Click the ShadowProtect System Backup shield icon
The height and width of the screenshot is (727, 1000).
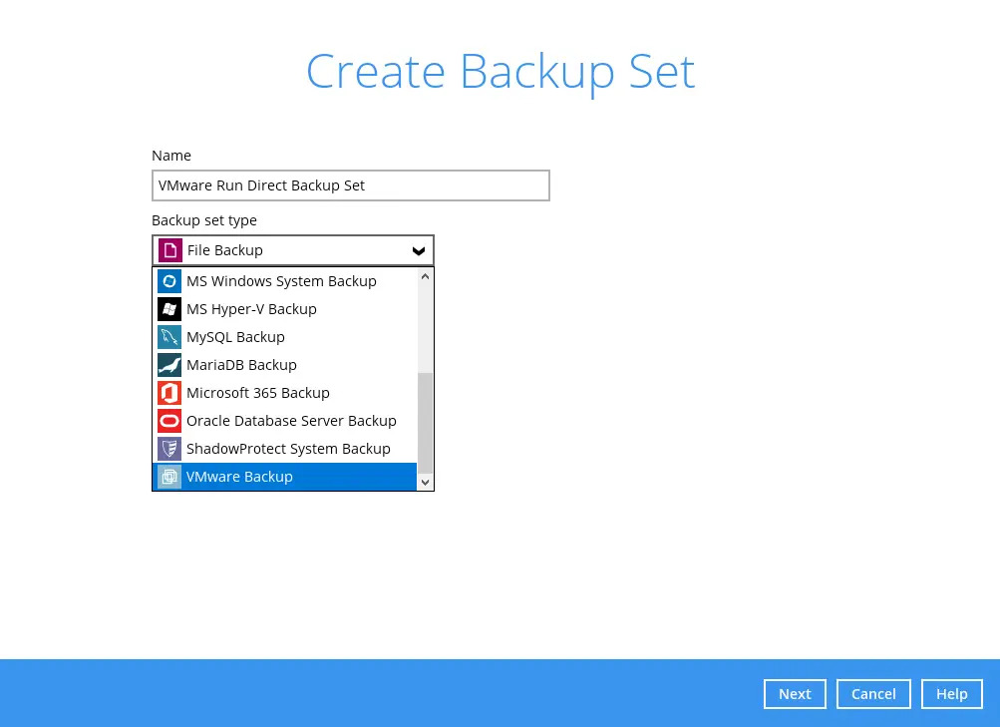point(169,449)
